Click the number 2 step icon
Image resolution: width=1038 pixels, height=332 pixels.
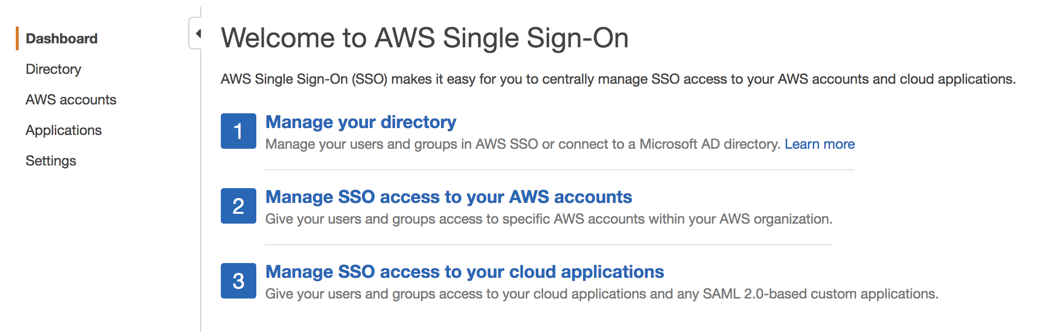pos(239,206)
